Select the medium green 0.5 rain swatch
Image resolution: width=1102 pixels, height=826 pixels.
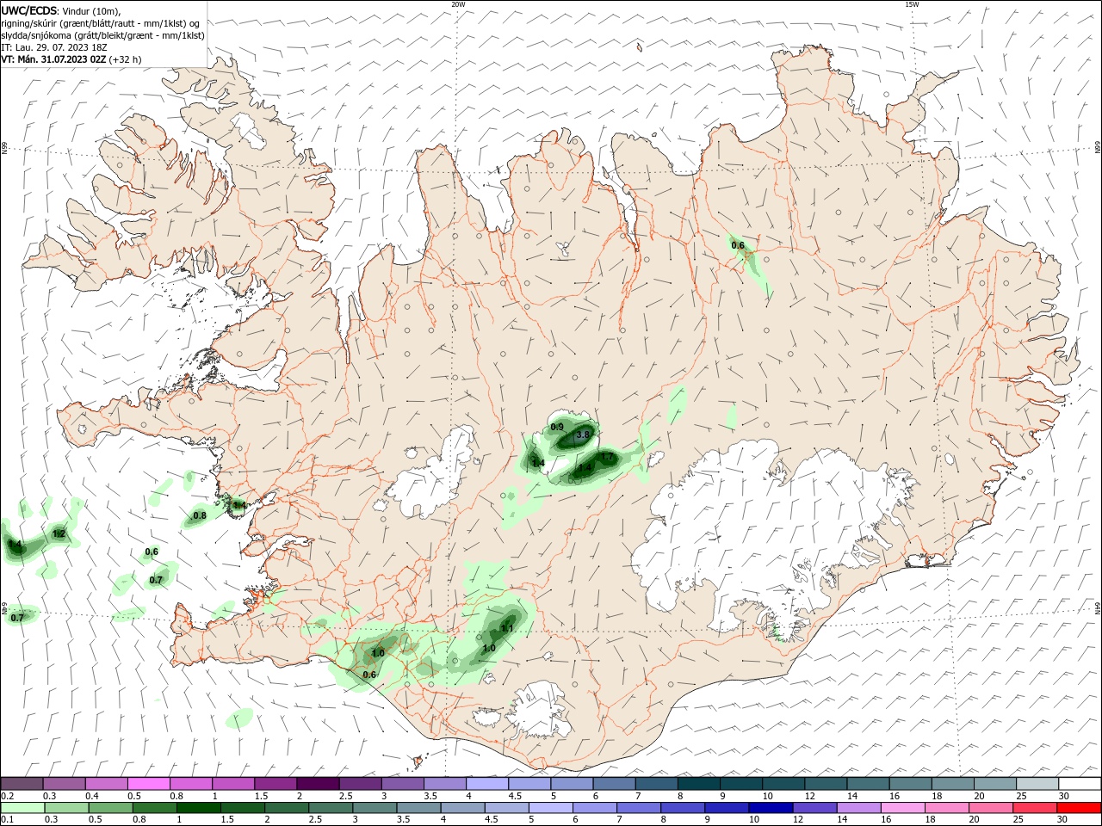[x=110, y=808]
